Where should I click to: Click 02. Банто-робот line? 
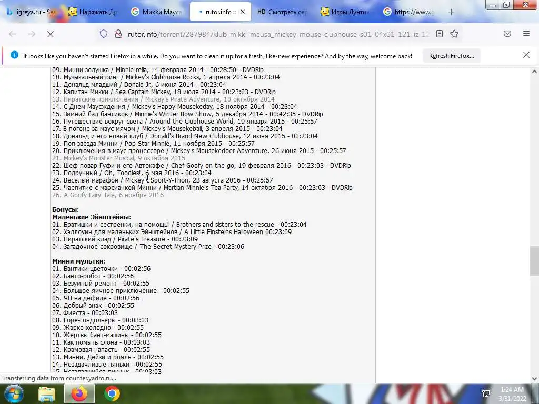click(93, 276)
